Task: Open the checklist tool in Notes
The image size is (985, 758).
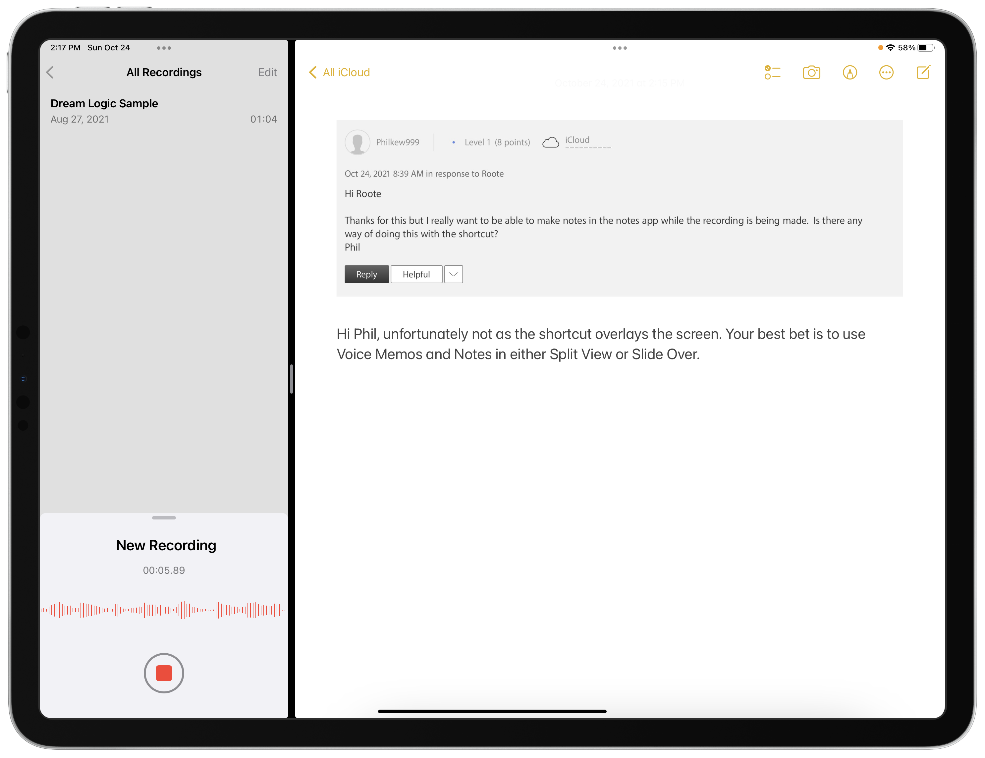Action: [x=773, y=73]
